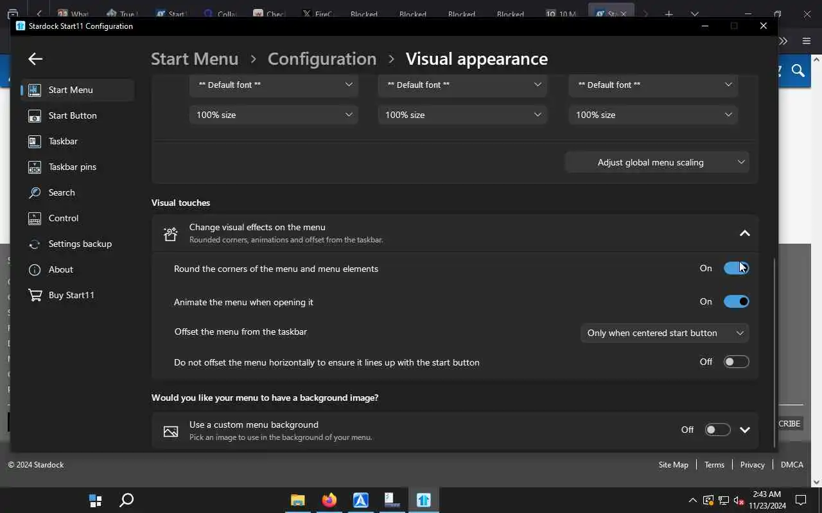This screenshot has height=513, width=822.
Task: Select the Taskbar pins sidebar icon
Action: 35,167
